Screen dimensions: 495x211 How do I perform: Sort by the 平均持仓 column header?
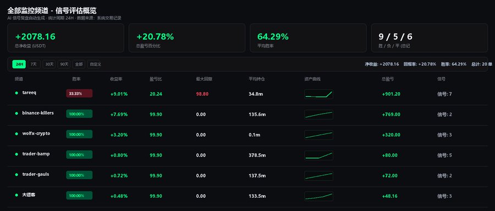pyautogui.click(x=257, y=79)
